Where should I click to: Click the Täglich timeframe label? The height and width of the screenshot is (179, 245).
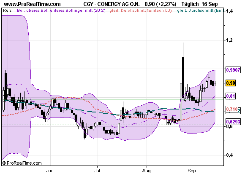(x=190, y=4)
